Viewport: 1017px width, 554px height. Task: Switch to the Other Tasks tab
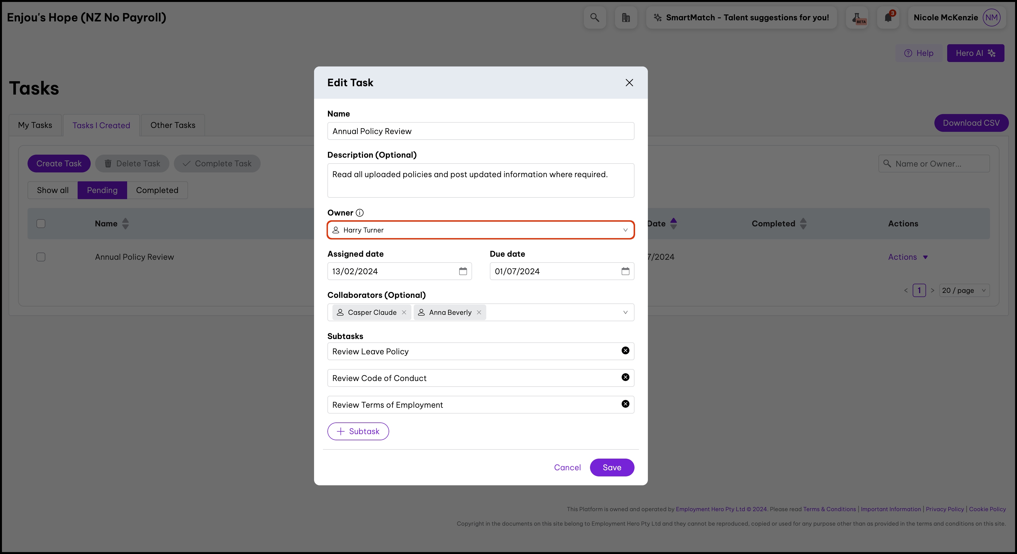(172, 125)
